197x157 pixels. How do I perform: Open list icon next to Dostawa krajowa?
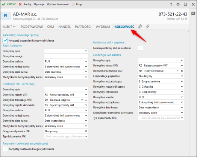tap(86, 100)
